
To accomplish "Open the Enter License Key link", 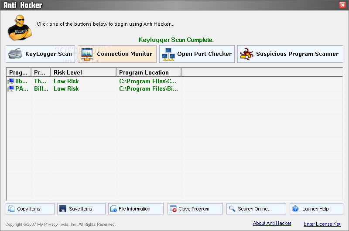I will [x=322, y=224].
